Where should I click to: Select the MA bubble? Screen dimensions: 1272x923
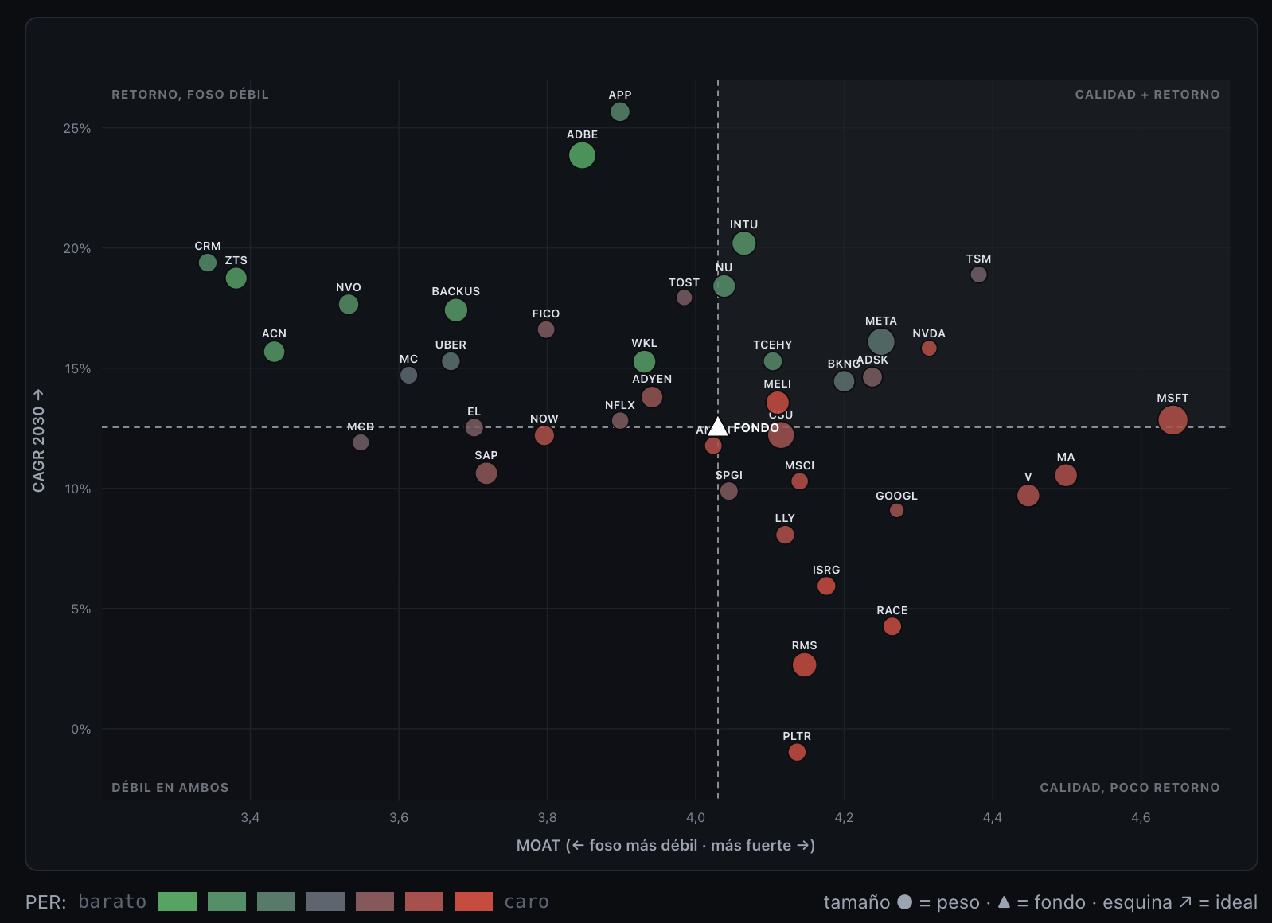1066,475
